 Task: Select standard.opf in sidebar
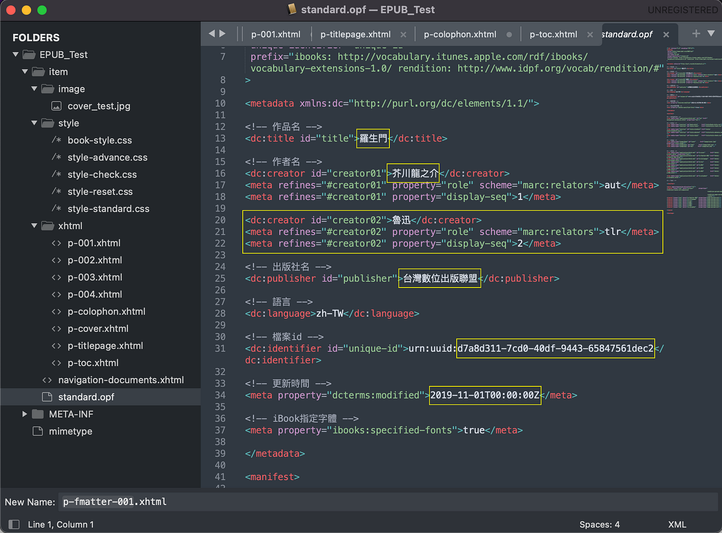[86, 397]
